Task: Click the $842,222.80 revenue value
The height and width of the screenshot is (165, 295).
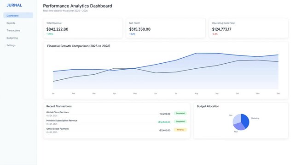Action: tap(58, 29)
